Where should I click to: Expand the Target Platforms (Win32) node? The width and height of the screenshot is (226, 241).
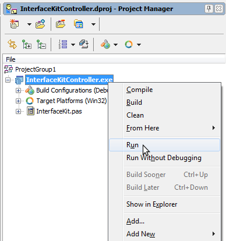pyautogui.click(x=18, y=101)
